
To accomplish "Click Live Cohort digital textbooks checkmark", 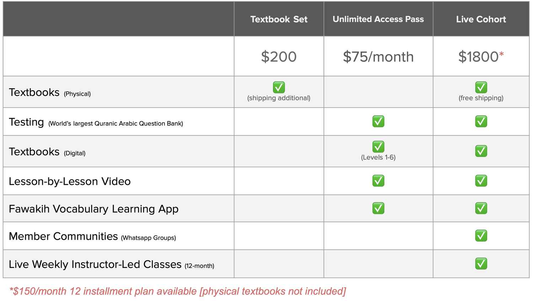I will pos(481,151).
